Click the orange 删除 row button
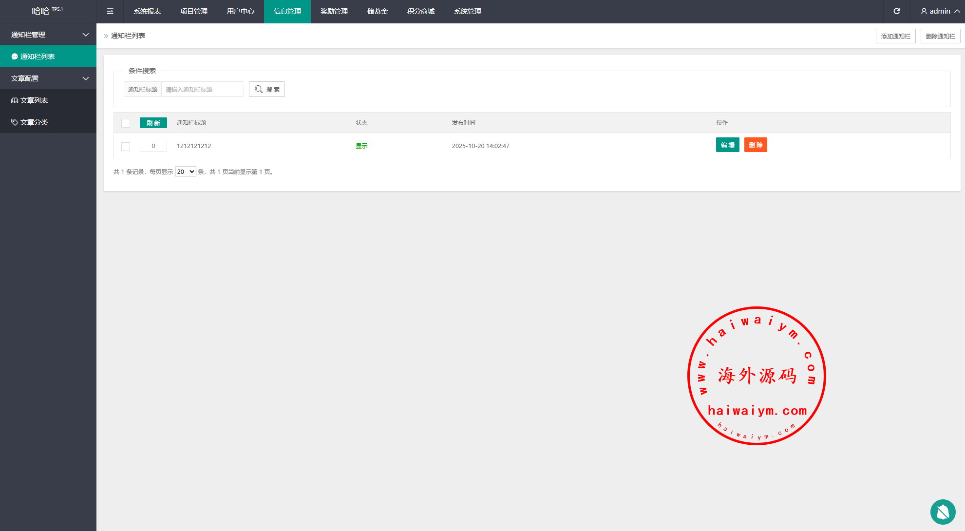The width and height of the screenshot is (965, 531). coord(756,145)
